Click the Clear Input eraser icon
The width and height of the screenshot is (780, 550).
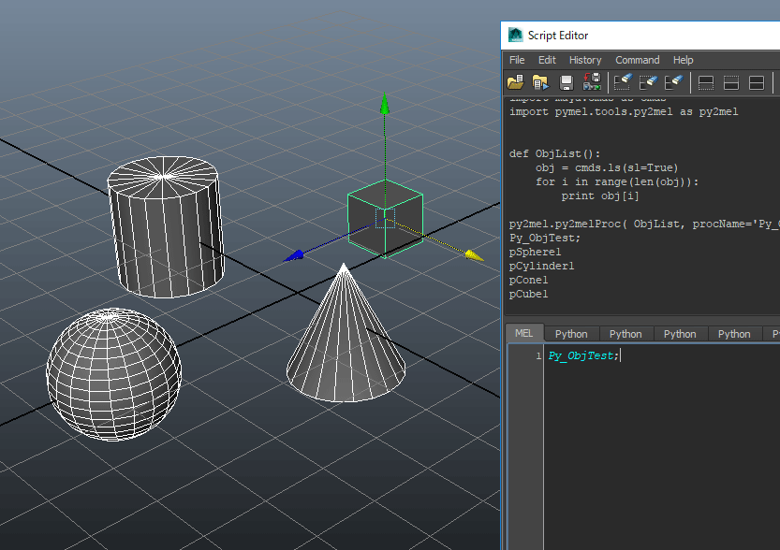(648, 83)
